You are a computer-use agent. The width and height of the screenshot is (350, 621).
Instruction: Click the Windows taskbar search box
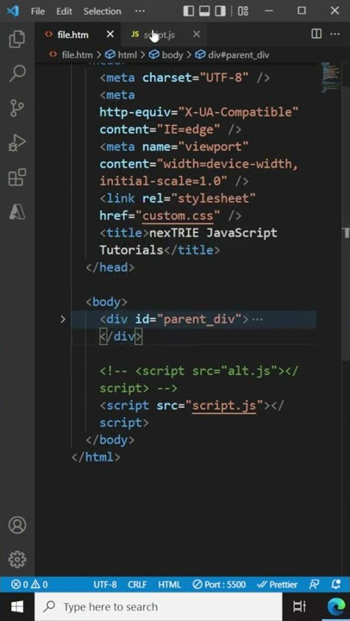click(159, 606)
